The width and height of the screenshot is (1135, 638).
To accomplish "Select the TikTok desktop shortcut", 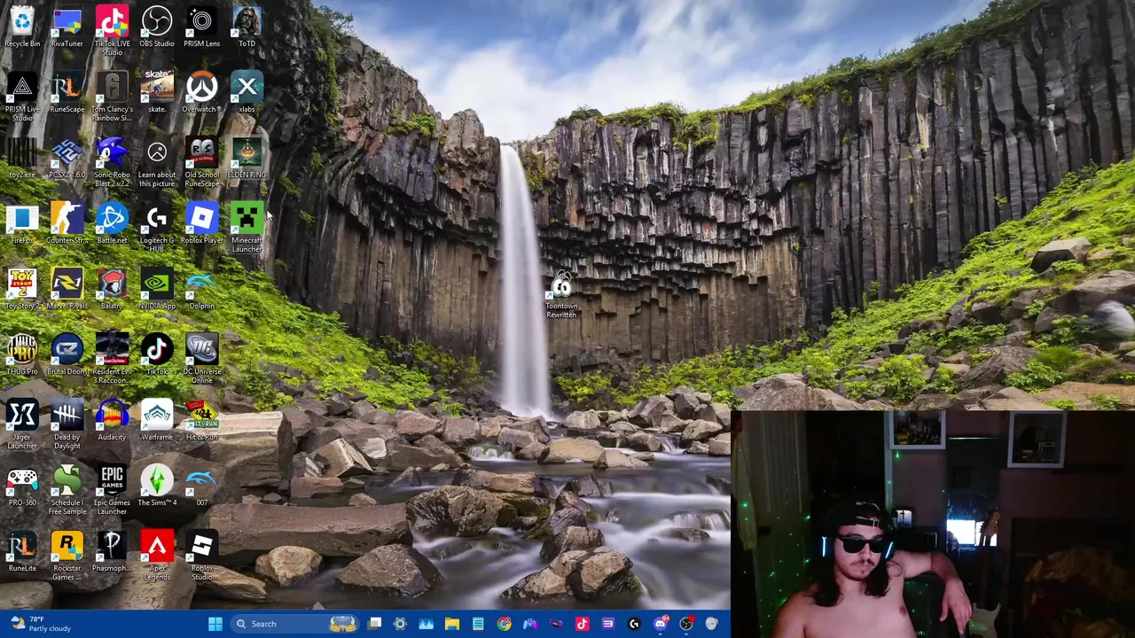I will [157, 354].
